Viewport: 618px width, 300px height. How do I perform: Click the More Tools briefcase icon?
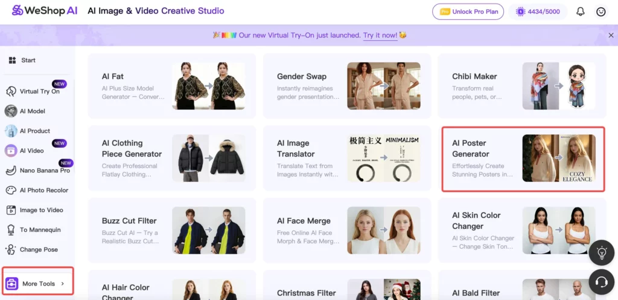click(x=12, y=284)
